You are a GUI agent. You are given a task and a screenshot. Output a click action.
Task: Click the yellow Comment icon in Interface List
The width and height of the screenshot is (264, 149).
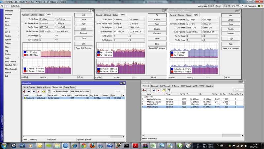point(164,90)
